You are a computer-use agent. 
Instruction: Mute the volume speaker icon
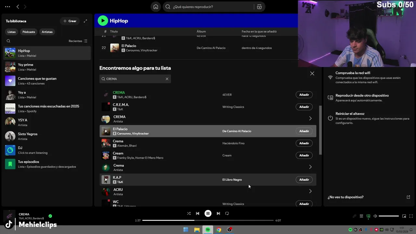pos(375,216)
